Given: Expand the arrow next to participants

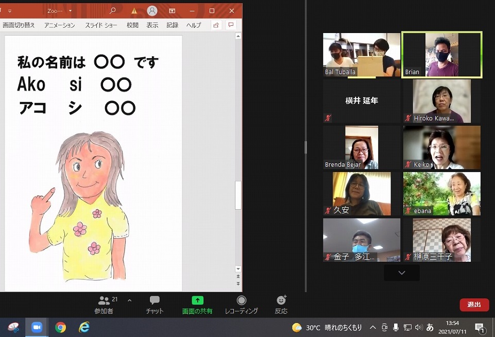Looking at the screenshot, I should tap(129, 300).
